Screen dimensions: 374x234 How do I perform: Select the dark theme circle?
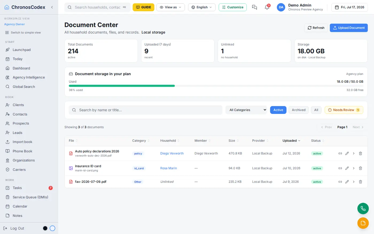(x=45, y=228)
